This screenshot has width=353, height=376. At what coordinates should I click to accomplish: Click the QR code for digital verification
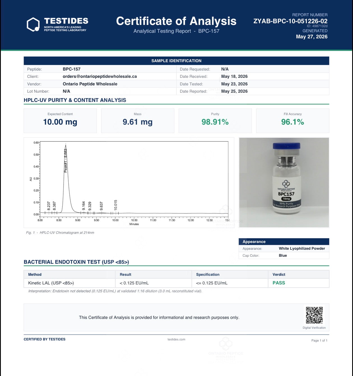coord(314,315)
